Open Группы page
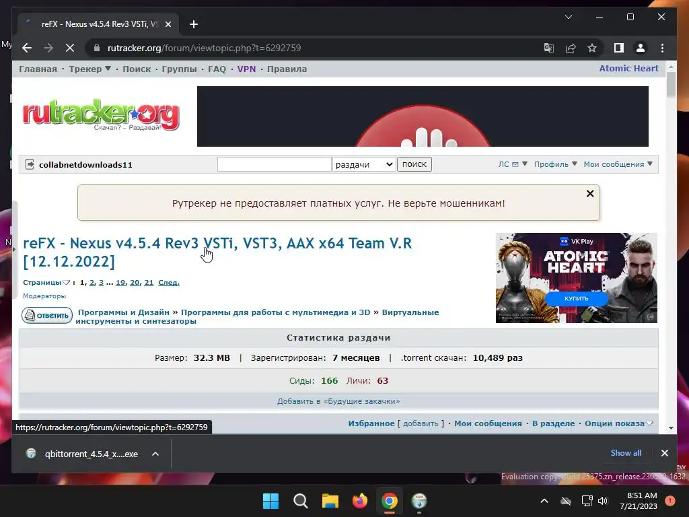689x517 pixels. (179, 69)
